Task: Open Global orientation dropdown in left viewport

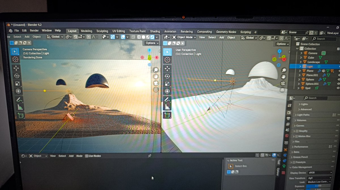Action: pyautogui.click(x=55, y=37)
